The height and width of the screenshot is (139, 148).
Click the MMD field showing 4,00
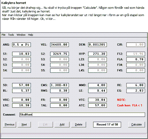(97, 85)
